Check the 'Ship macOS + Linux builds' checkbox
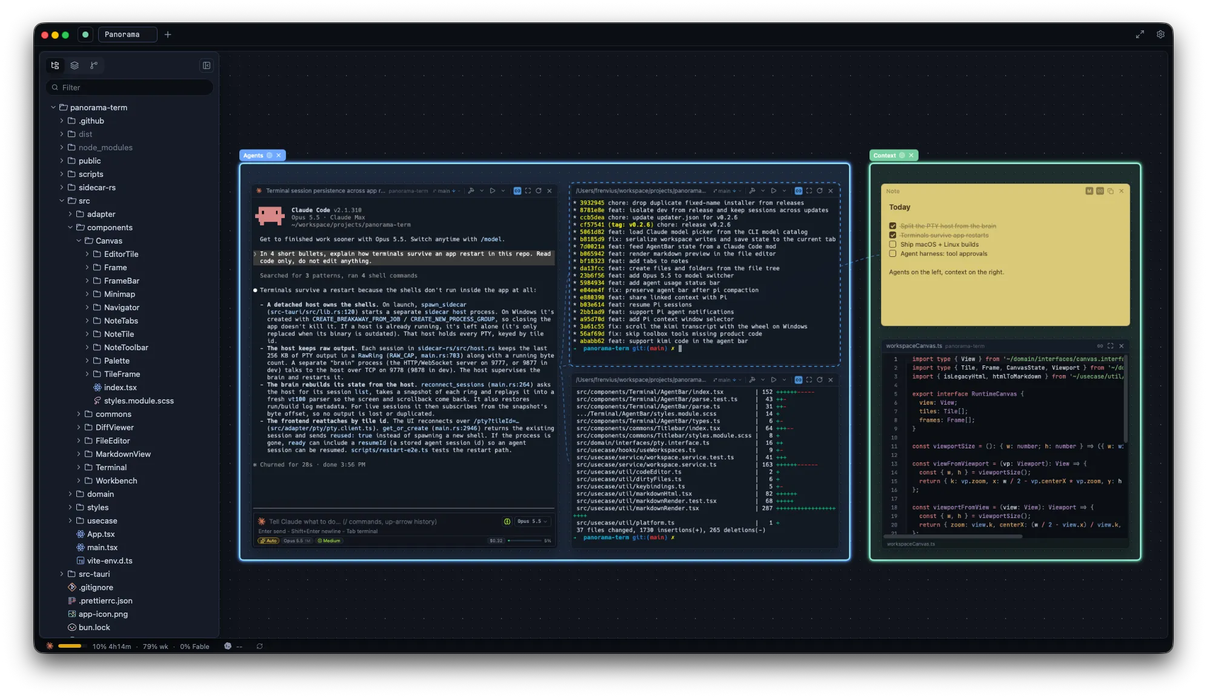 [893, 245]
